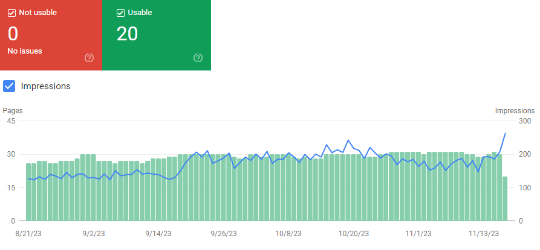Click the 10/20/23 date label
This screenshot has height=250, width=540.
tap(354, 234)
